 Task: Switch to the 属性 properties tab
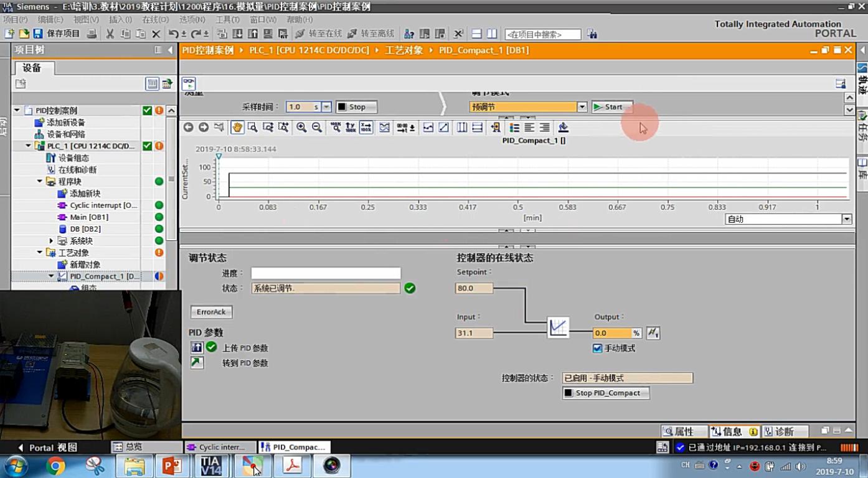point(684,431)
